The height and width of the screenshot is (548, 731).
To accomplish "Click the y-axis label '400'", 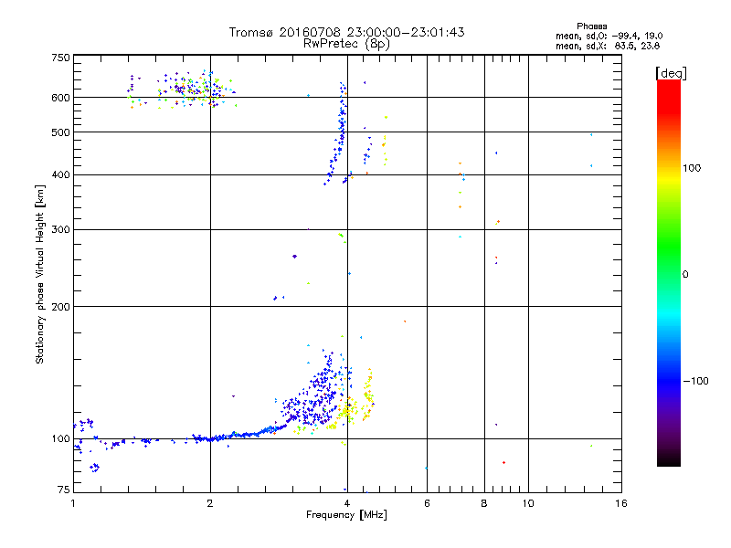I will [x=60, y=174].
